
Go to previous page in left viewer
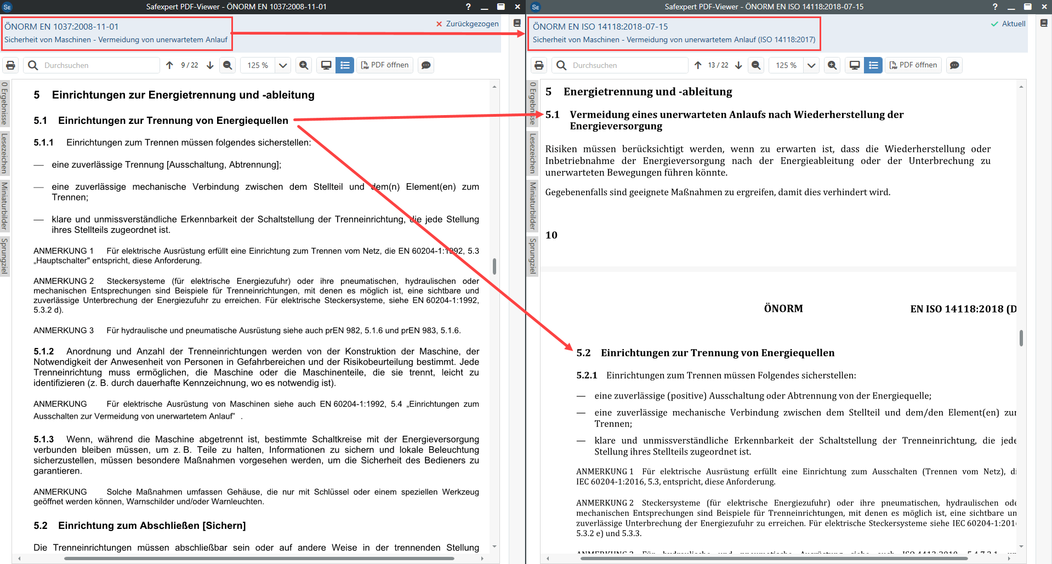tap(169, 65)
